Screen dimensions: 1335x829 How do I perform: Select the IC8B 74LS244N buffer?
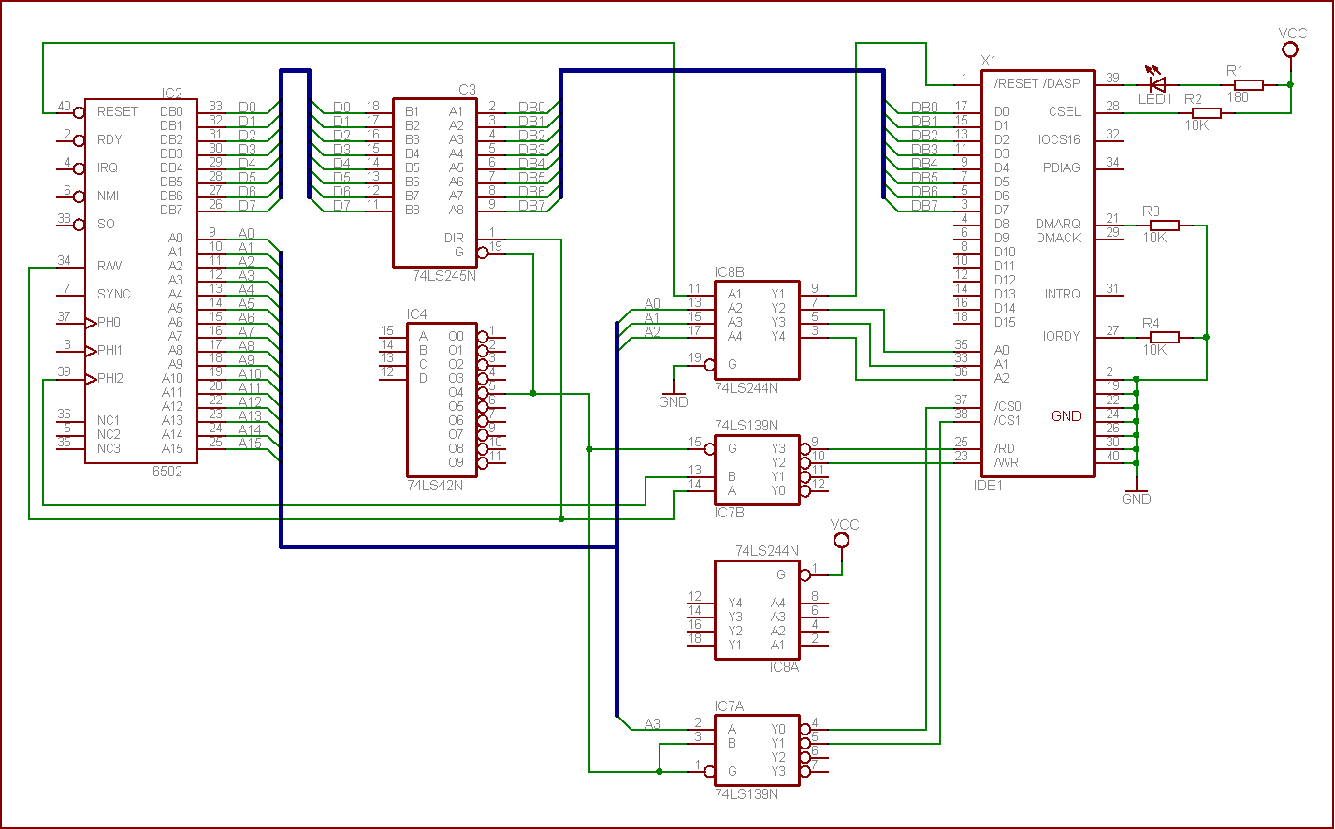pyautogui.click(x=757, y=329)
